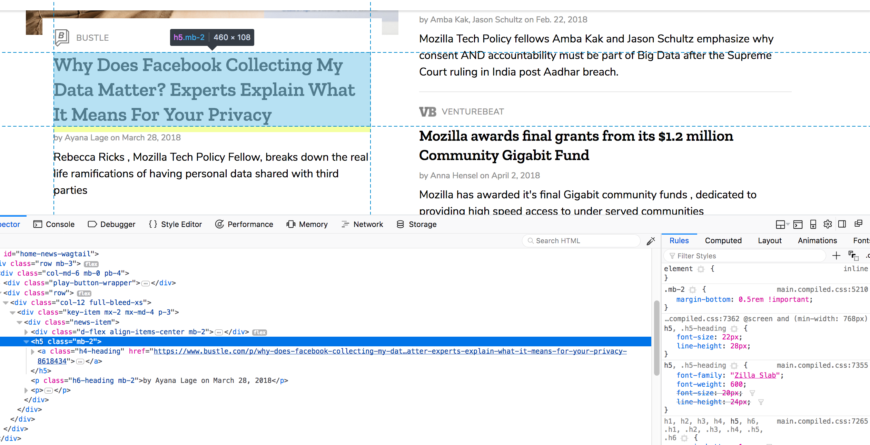Click ellipsis badge inside the collapsed p tag
This screenshot has width=870, height=445.
pyautogui.click(x=49, y=391)
